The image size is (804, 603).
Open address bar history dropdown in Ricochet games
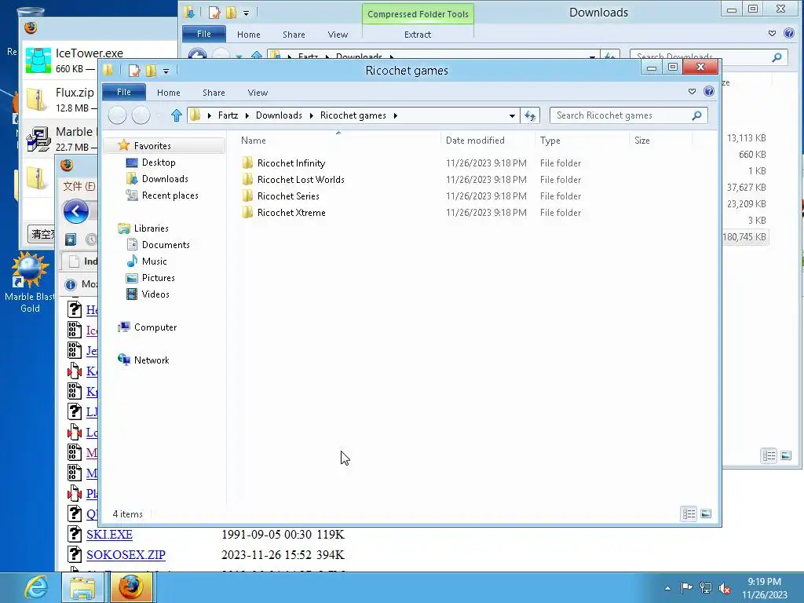click(512, 116)
